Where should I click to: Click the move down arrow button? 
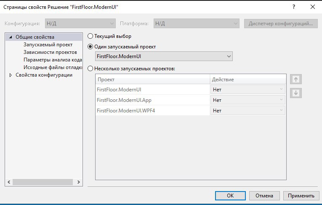[x=296, y=93]
